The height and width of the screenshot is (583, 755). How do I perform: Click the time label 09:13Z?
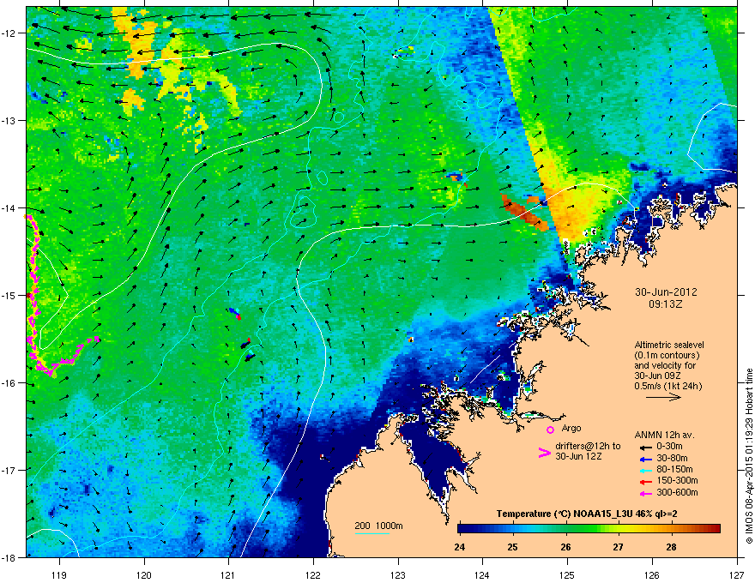coord(666,304)
